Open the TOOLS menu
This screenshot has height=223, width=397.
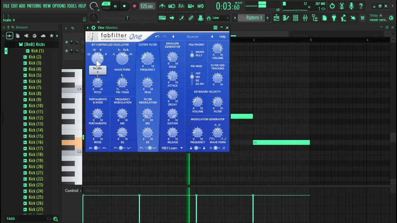pos(72,6)
